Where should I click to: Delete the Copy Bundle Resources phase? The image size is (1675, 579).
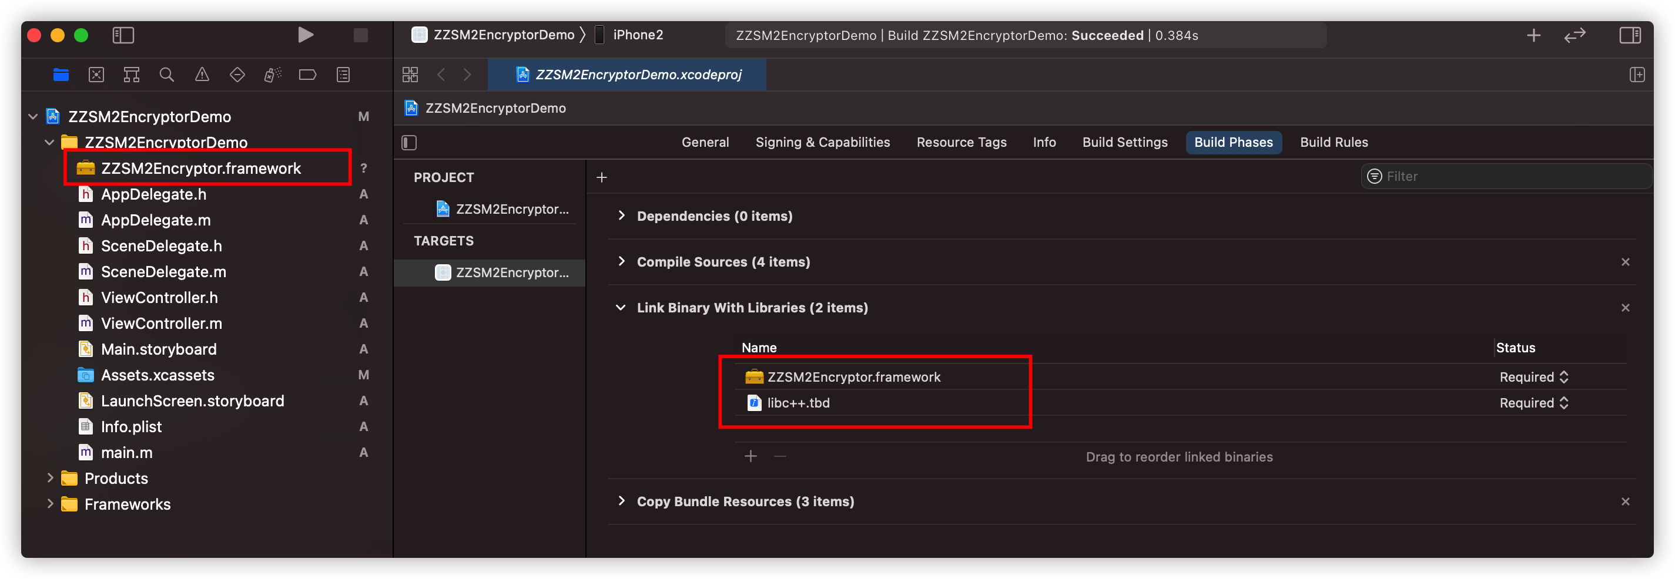pos(1626,501)
